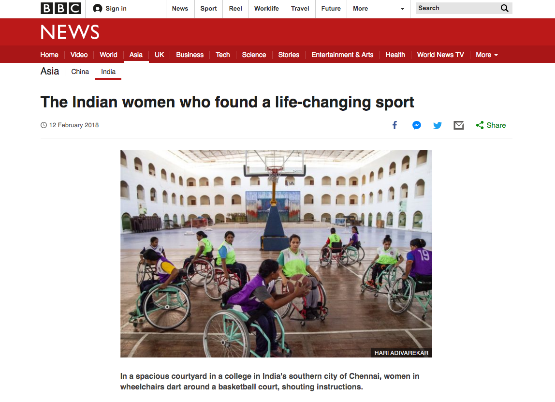The height and width of the screenshot is (402, 555).
Task: Share via Messenger icon
Action: pyautogui.click(x=417, y=125)
